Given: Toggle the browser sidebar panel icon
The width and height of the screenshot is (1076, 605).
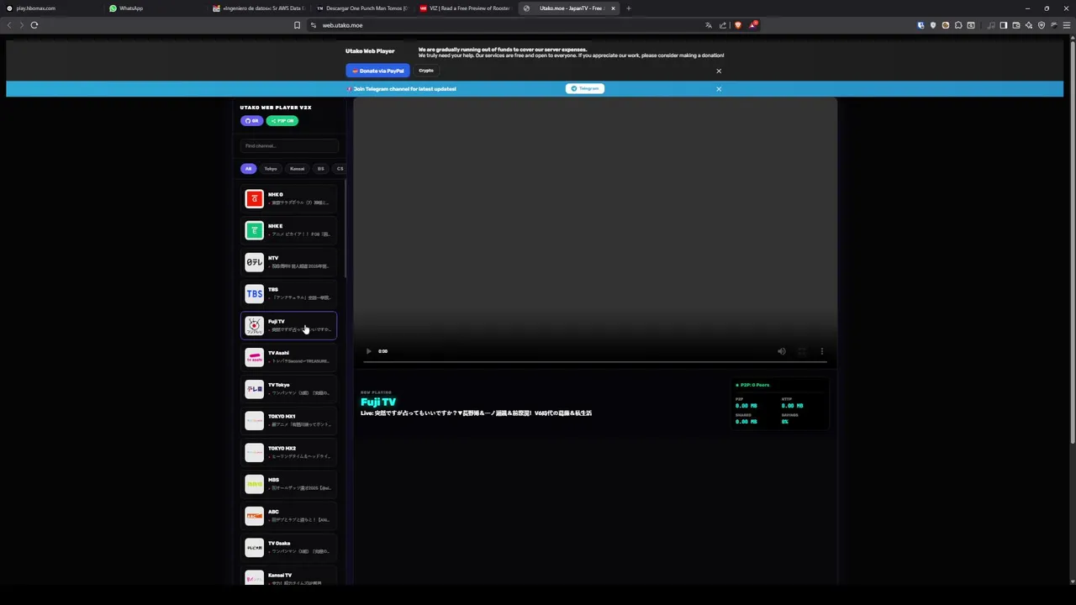Looking at the screenshot, I should click(x=1004, y=25).
